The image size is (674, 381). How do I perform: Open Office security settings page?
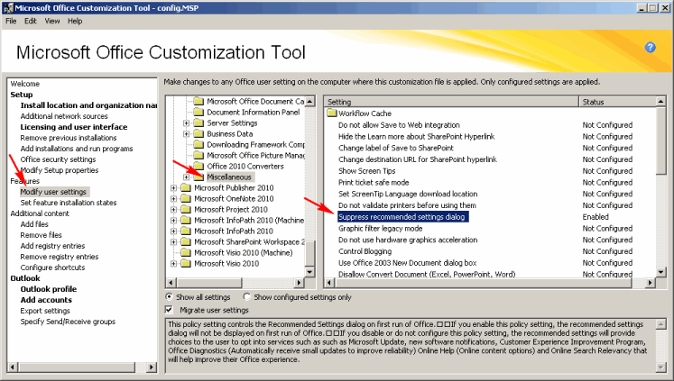(58, 159)
